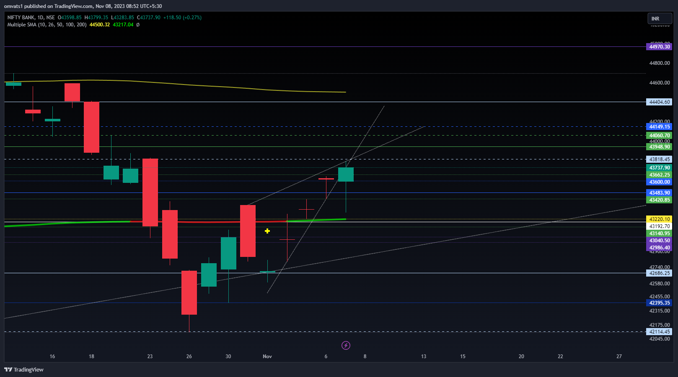This screenshot has height=377, width=678.
Task: Click the 44149.15 blue price label
Action: click(660, 127)
